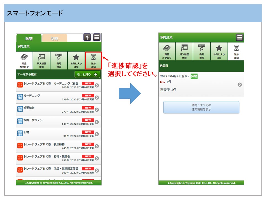
Task: Click the scroll-to-top arrow icon
Action: (x=87, y=37)
